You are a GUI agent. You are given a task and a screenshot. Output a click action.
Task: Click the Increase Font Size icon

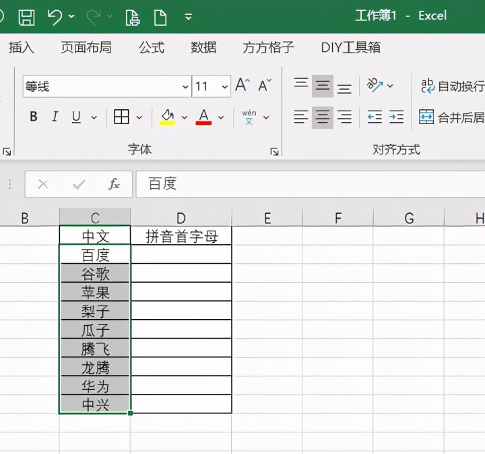click(243, 85)
